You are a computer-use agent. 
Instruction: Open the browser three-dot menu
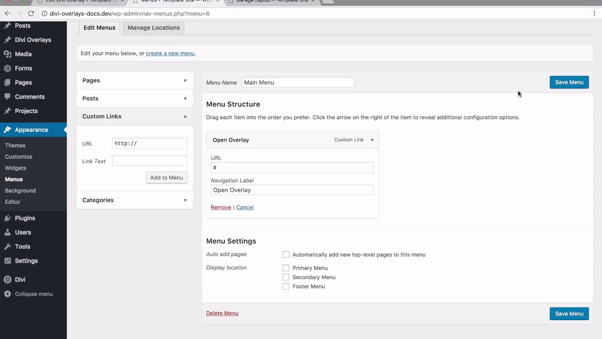tap(594, 14)
